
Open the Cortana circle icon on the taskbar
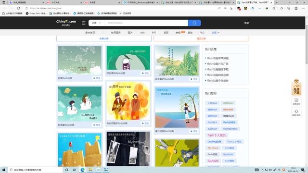pos(66,170)
